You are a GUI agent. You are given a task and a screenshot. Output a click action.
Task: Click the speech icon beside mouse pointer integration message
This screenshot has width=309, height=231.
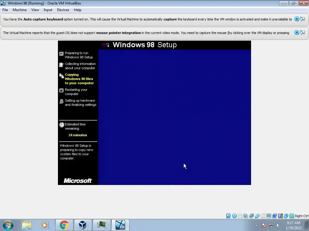[303, 32]
